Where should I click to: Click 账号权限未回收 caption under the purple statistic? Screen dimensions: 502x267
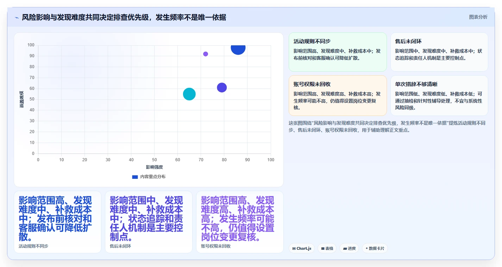click(x=216, y=246)
